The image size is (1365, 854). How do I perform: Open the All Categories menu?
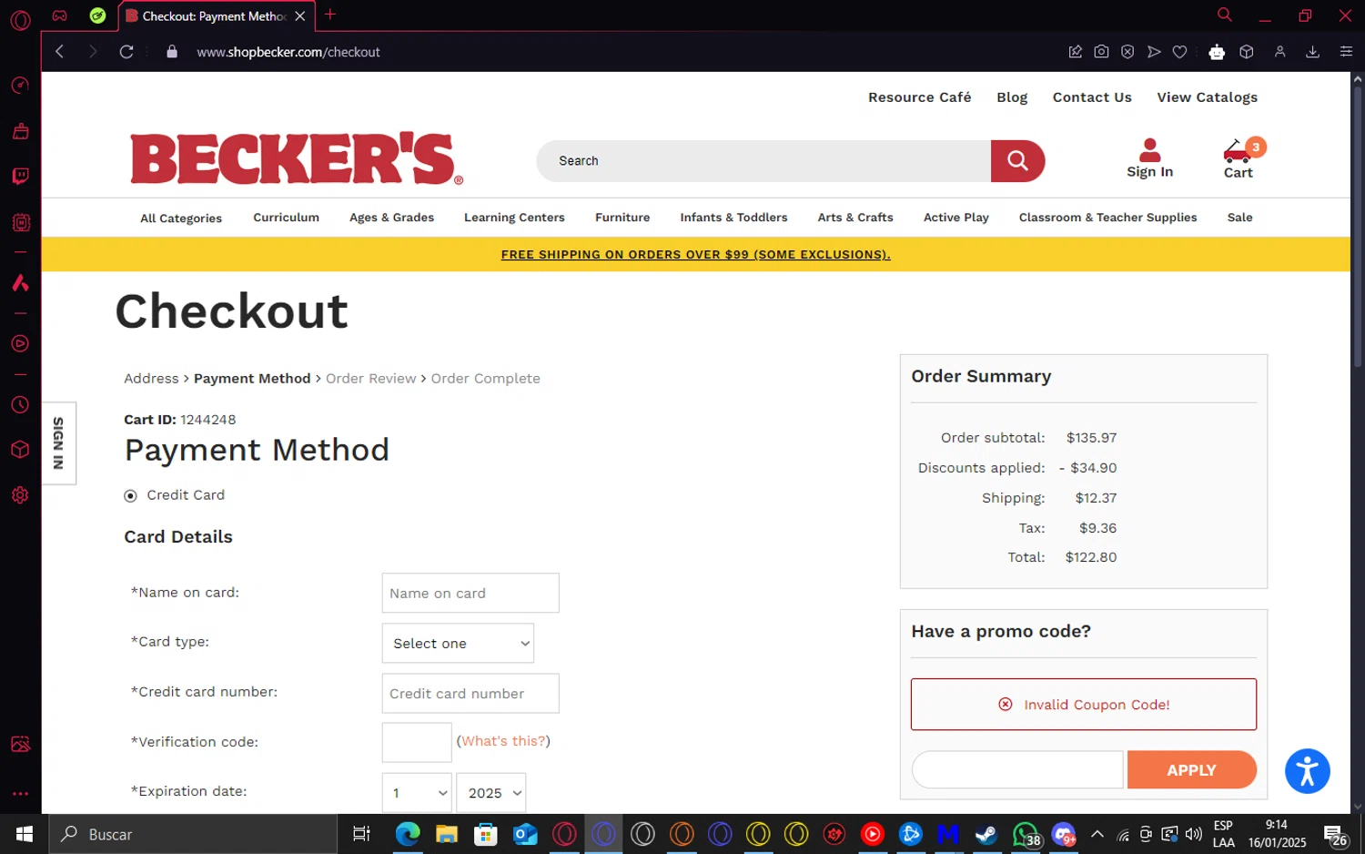coord(181,219)
